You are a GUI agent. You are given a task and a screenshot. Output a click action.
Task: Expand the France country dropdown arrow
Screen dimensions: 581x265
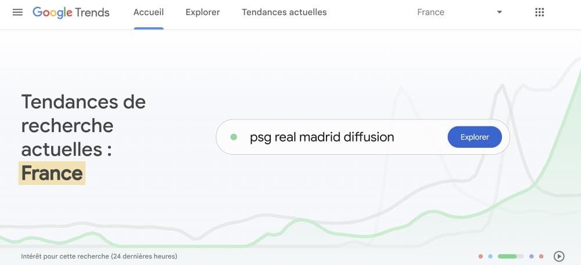[x=499, y=12]
